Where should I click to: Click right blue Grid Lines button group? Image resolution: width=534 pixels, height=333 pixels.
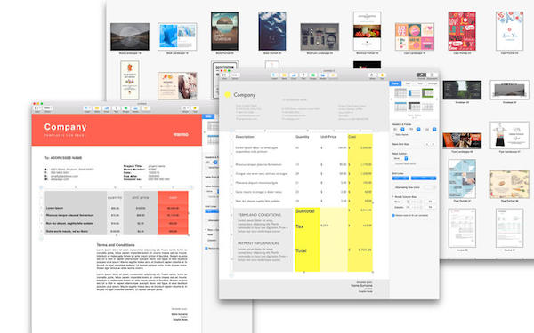click(424, 178)
